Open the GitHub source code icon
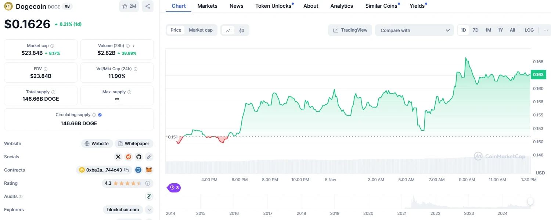This screenshot has width=551, height=220. coord(139,157)
